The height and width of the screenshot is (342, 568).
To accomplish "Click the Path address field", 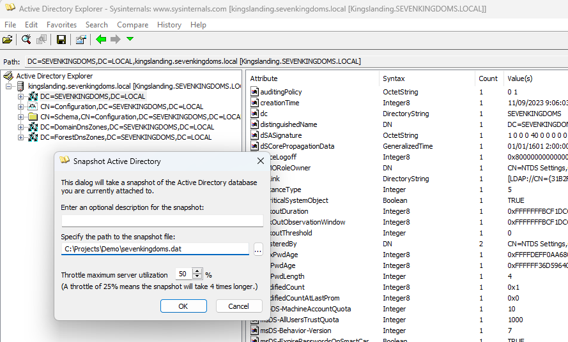I will pyautogui.click(x=296, y=61).
